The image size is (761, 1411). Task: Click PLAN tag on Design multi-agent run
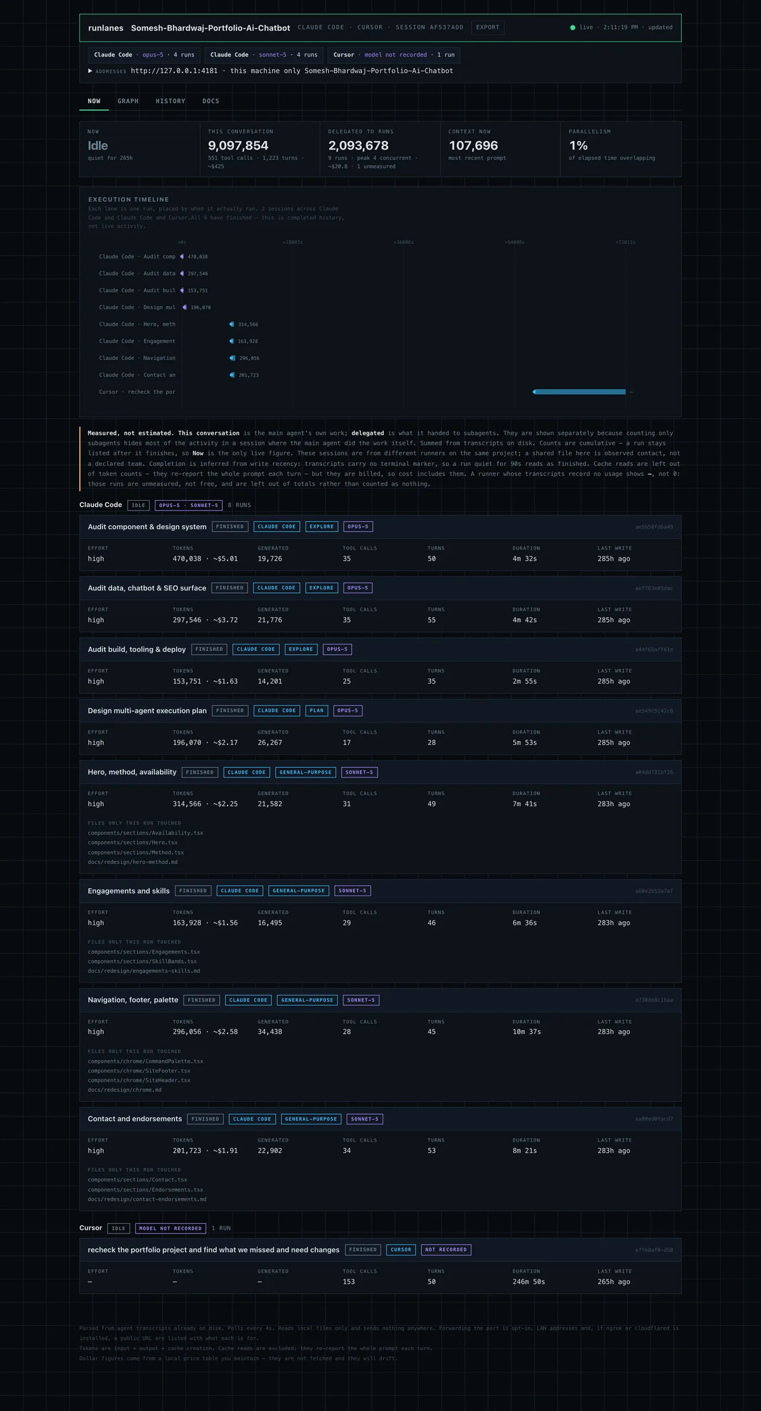point(316,711)
